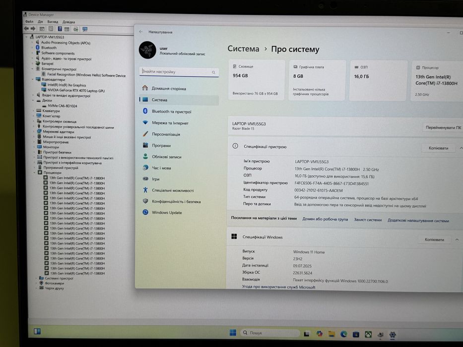Open Угода про використання служб Microsoft link

tap(278, 287)
